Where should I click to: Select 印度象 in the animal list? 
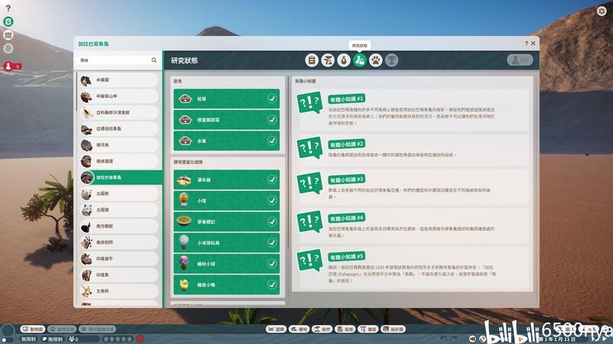120,275
